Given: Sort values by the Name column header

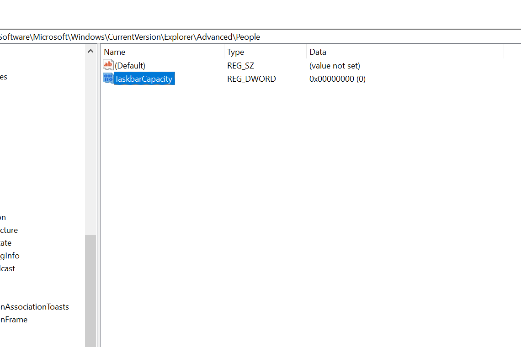Looking at the screenshot, I should pyautogui.click(x=114, y=52).
